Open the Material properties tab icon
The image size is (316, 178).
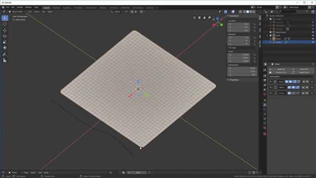click(265, 128)
